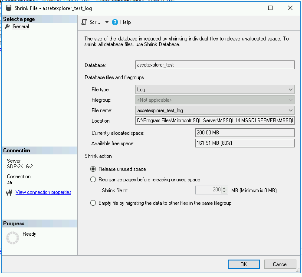Open the Script dropdown arrow
Screen dimensions: 302x277
(x=107, y=22)
